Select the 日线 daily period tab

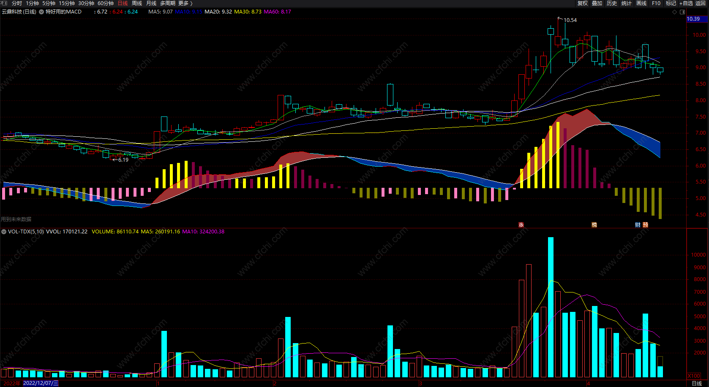(x=123, y=3)
